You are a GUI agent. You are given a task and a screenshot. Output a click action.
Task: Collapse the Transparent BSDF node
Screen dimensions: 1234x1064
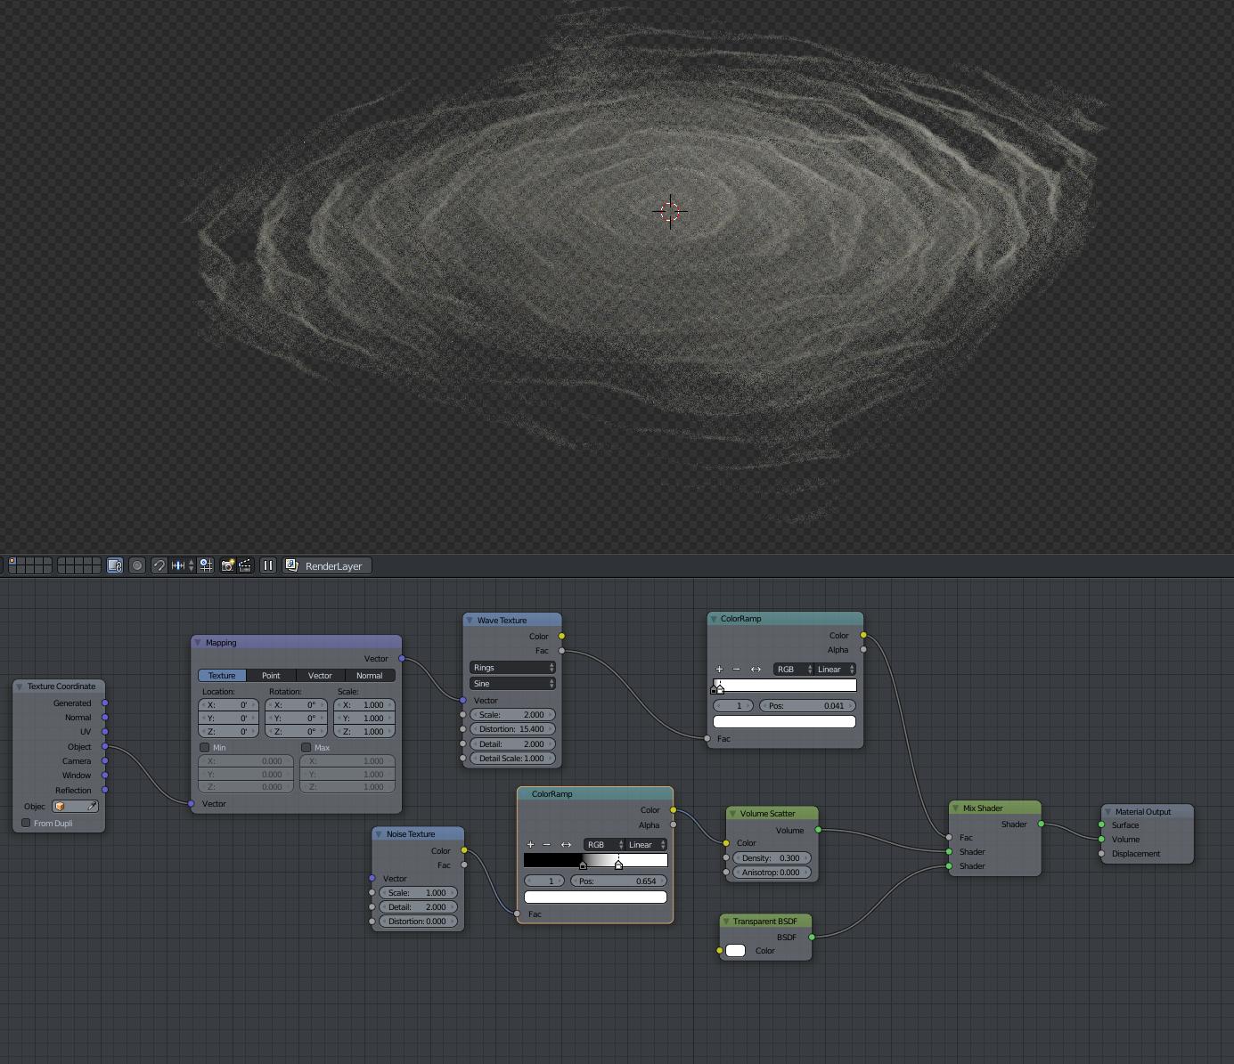725,922
